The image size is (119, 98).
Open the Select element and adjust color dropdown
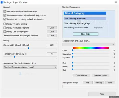coord(89,44)
